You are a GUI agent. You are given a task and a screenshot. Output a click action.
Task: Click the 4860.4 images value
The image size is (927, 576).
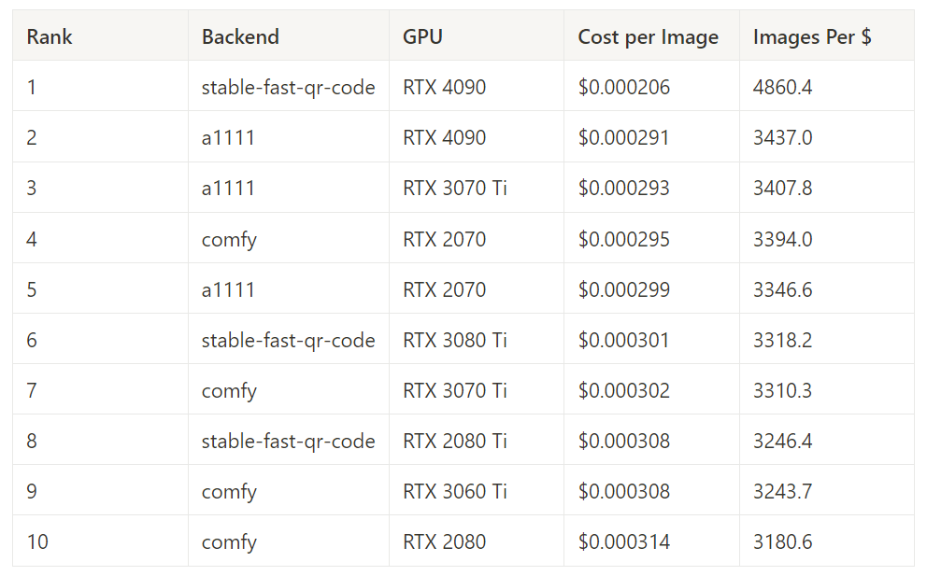tap(782, 88)
